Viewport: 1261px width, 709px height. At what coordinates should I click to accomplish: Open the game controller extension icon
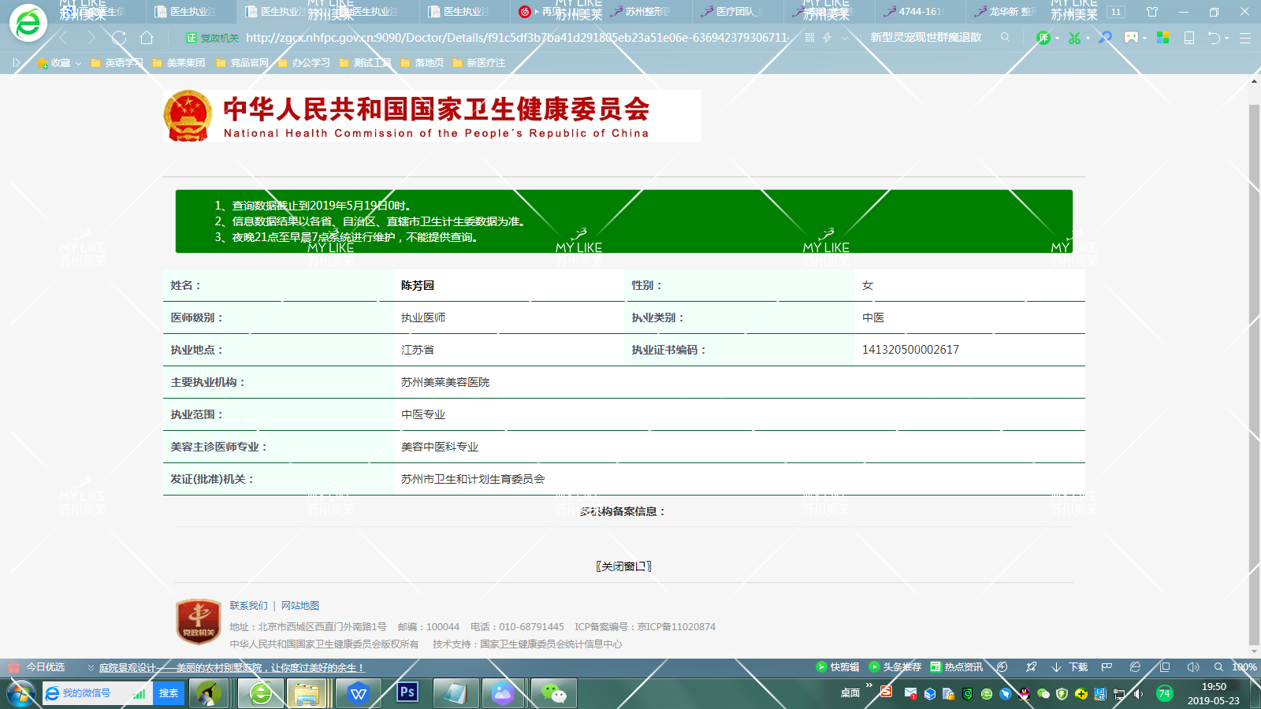tap(1131, 38)
